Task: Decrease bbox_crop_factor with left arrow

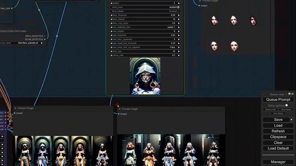Action: coord(111,23)
